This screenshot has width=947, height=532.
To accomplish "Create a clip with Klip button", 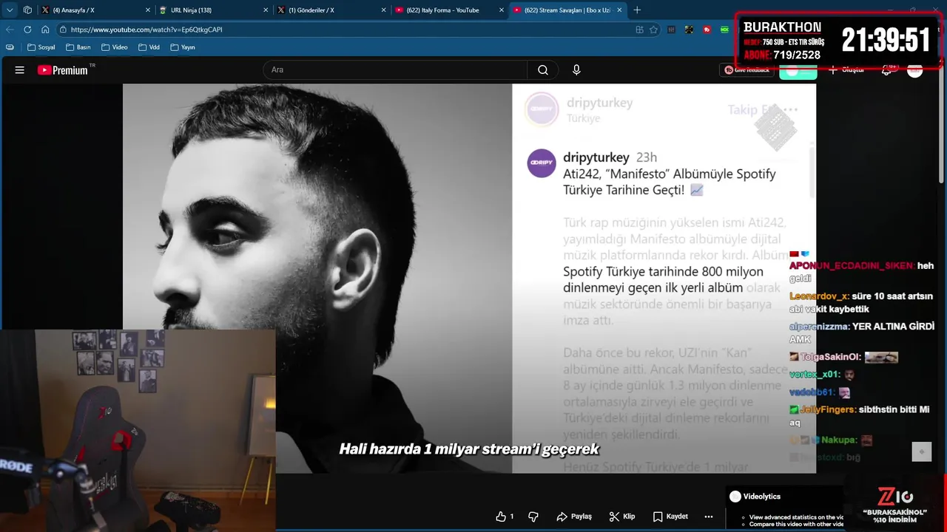I will 622,516.
